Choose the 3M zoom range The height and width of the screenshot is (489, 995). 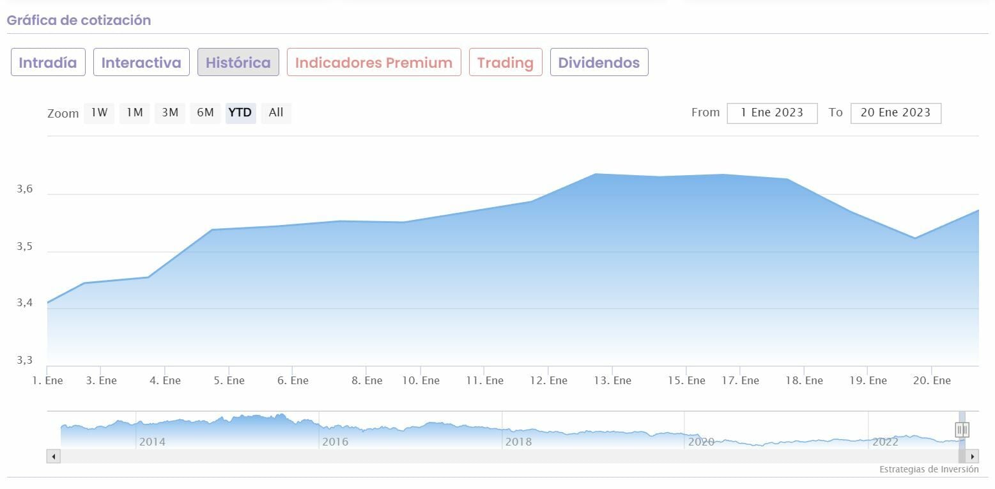pos(169,113)
